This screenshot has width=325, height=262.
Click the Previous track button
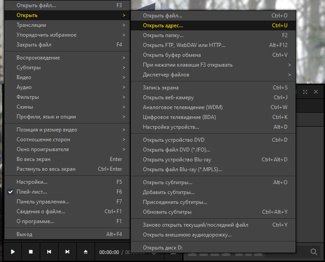[x=49, y=252]
